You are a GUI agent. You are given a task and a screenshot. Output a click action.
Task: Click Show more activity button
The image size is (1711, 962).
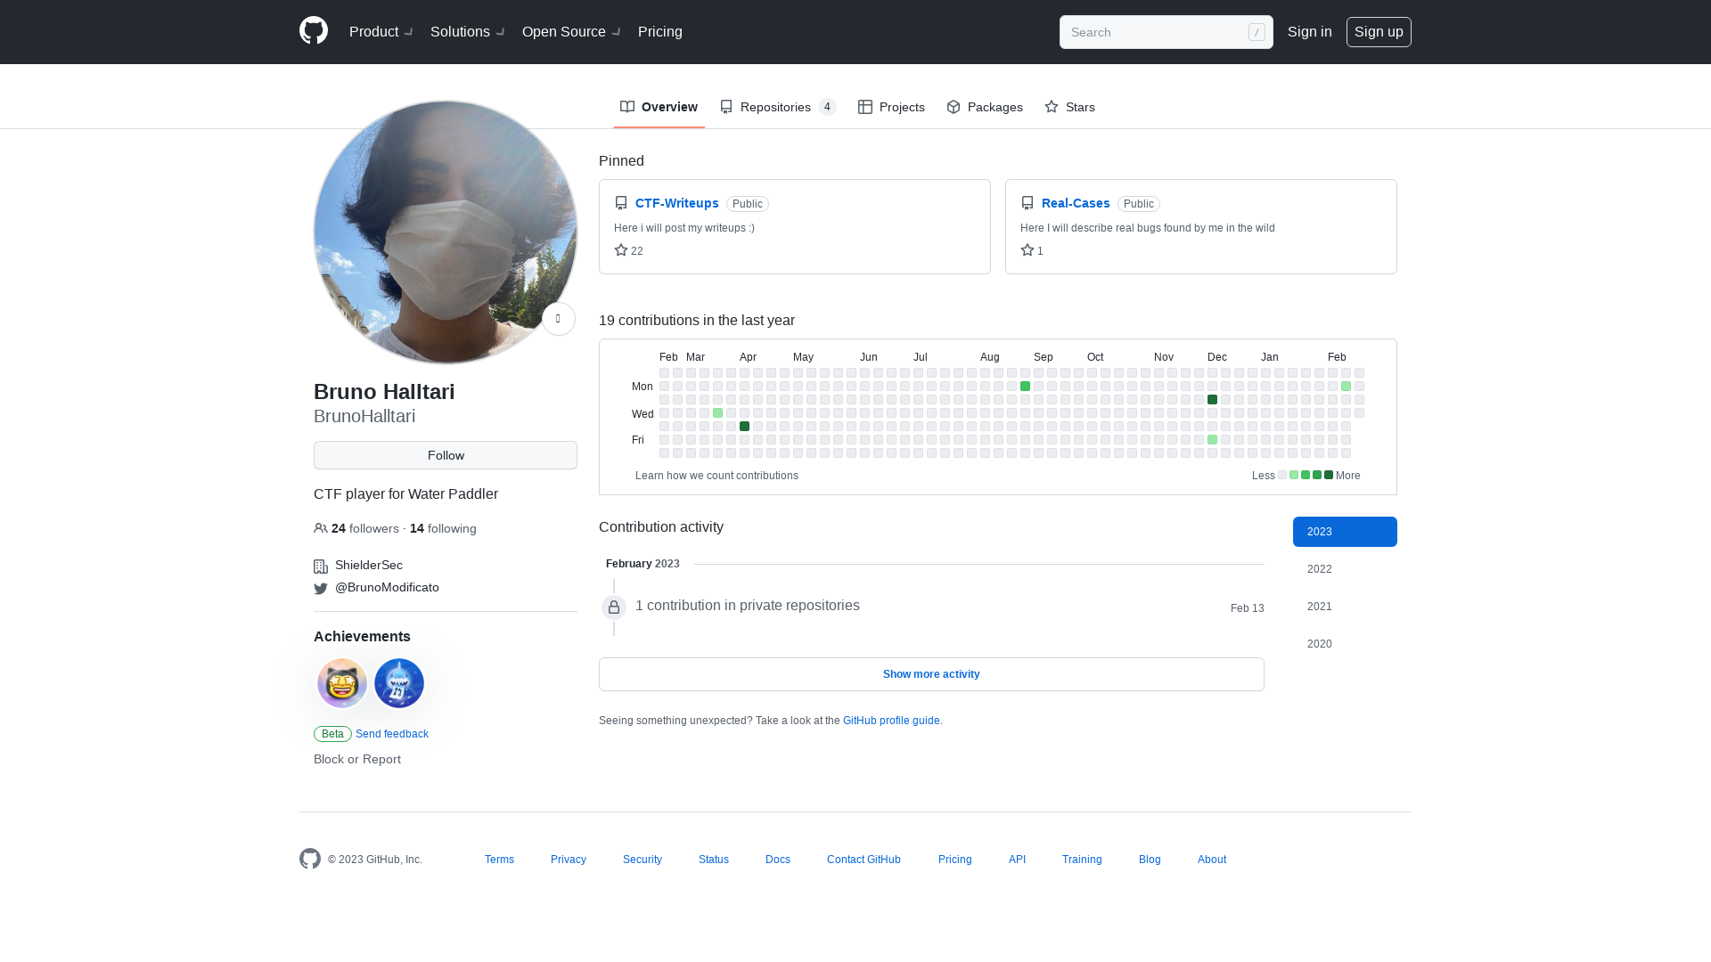(930, 673)
